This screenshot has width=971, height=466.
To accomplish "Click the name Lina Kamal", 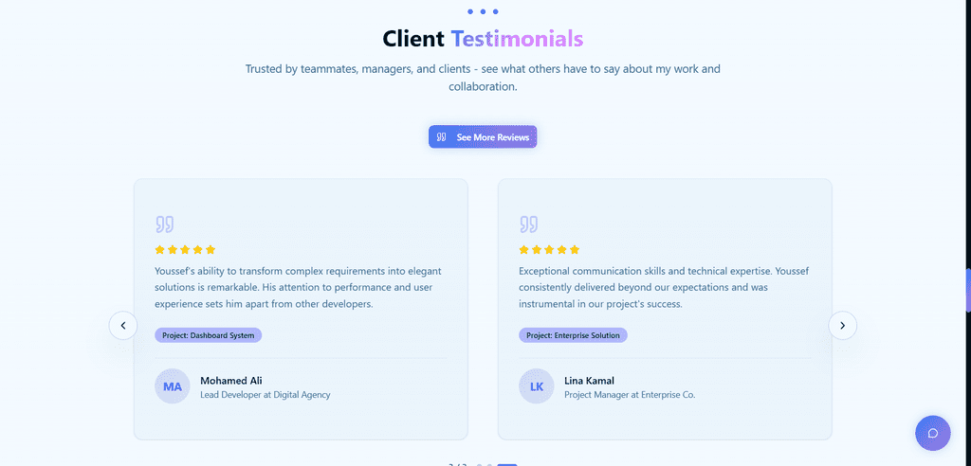I will click(x=589, y=381).
